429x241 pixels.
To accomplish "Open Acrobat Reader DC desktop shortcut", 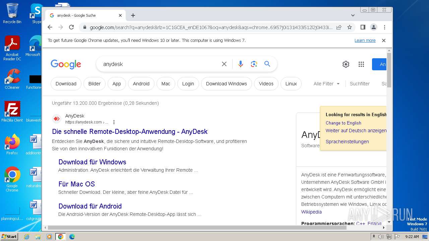I will click(x=12, y=48).
